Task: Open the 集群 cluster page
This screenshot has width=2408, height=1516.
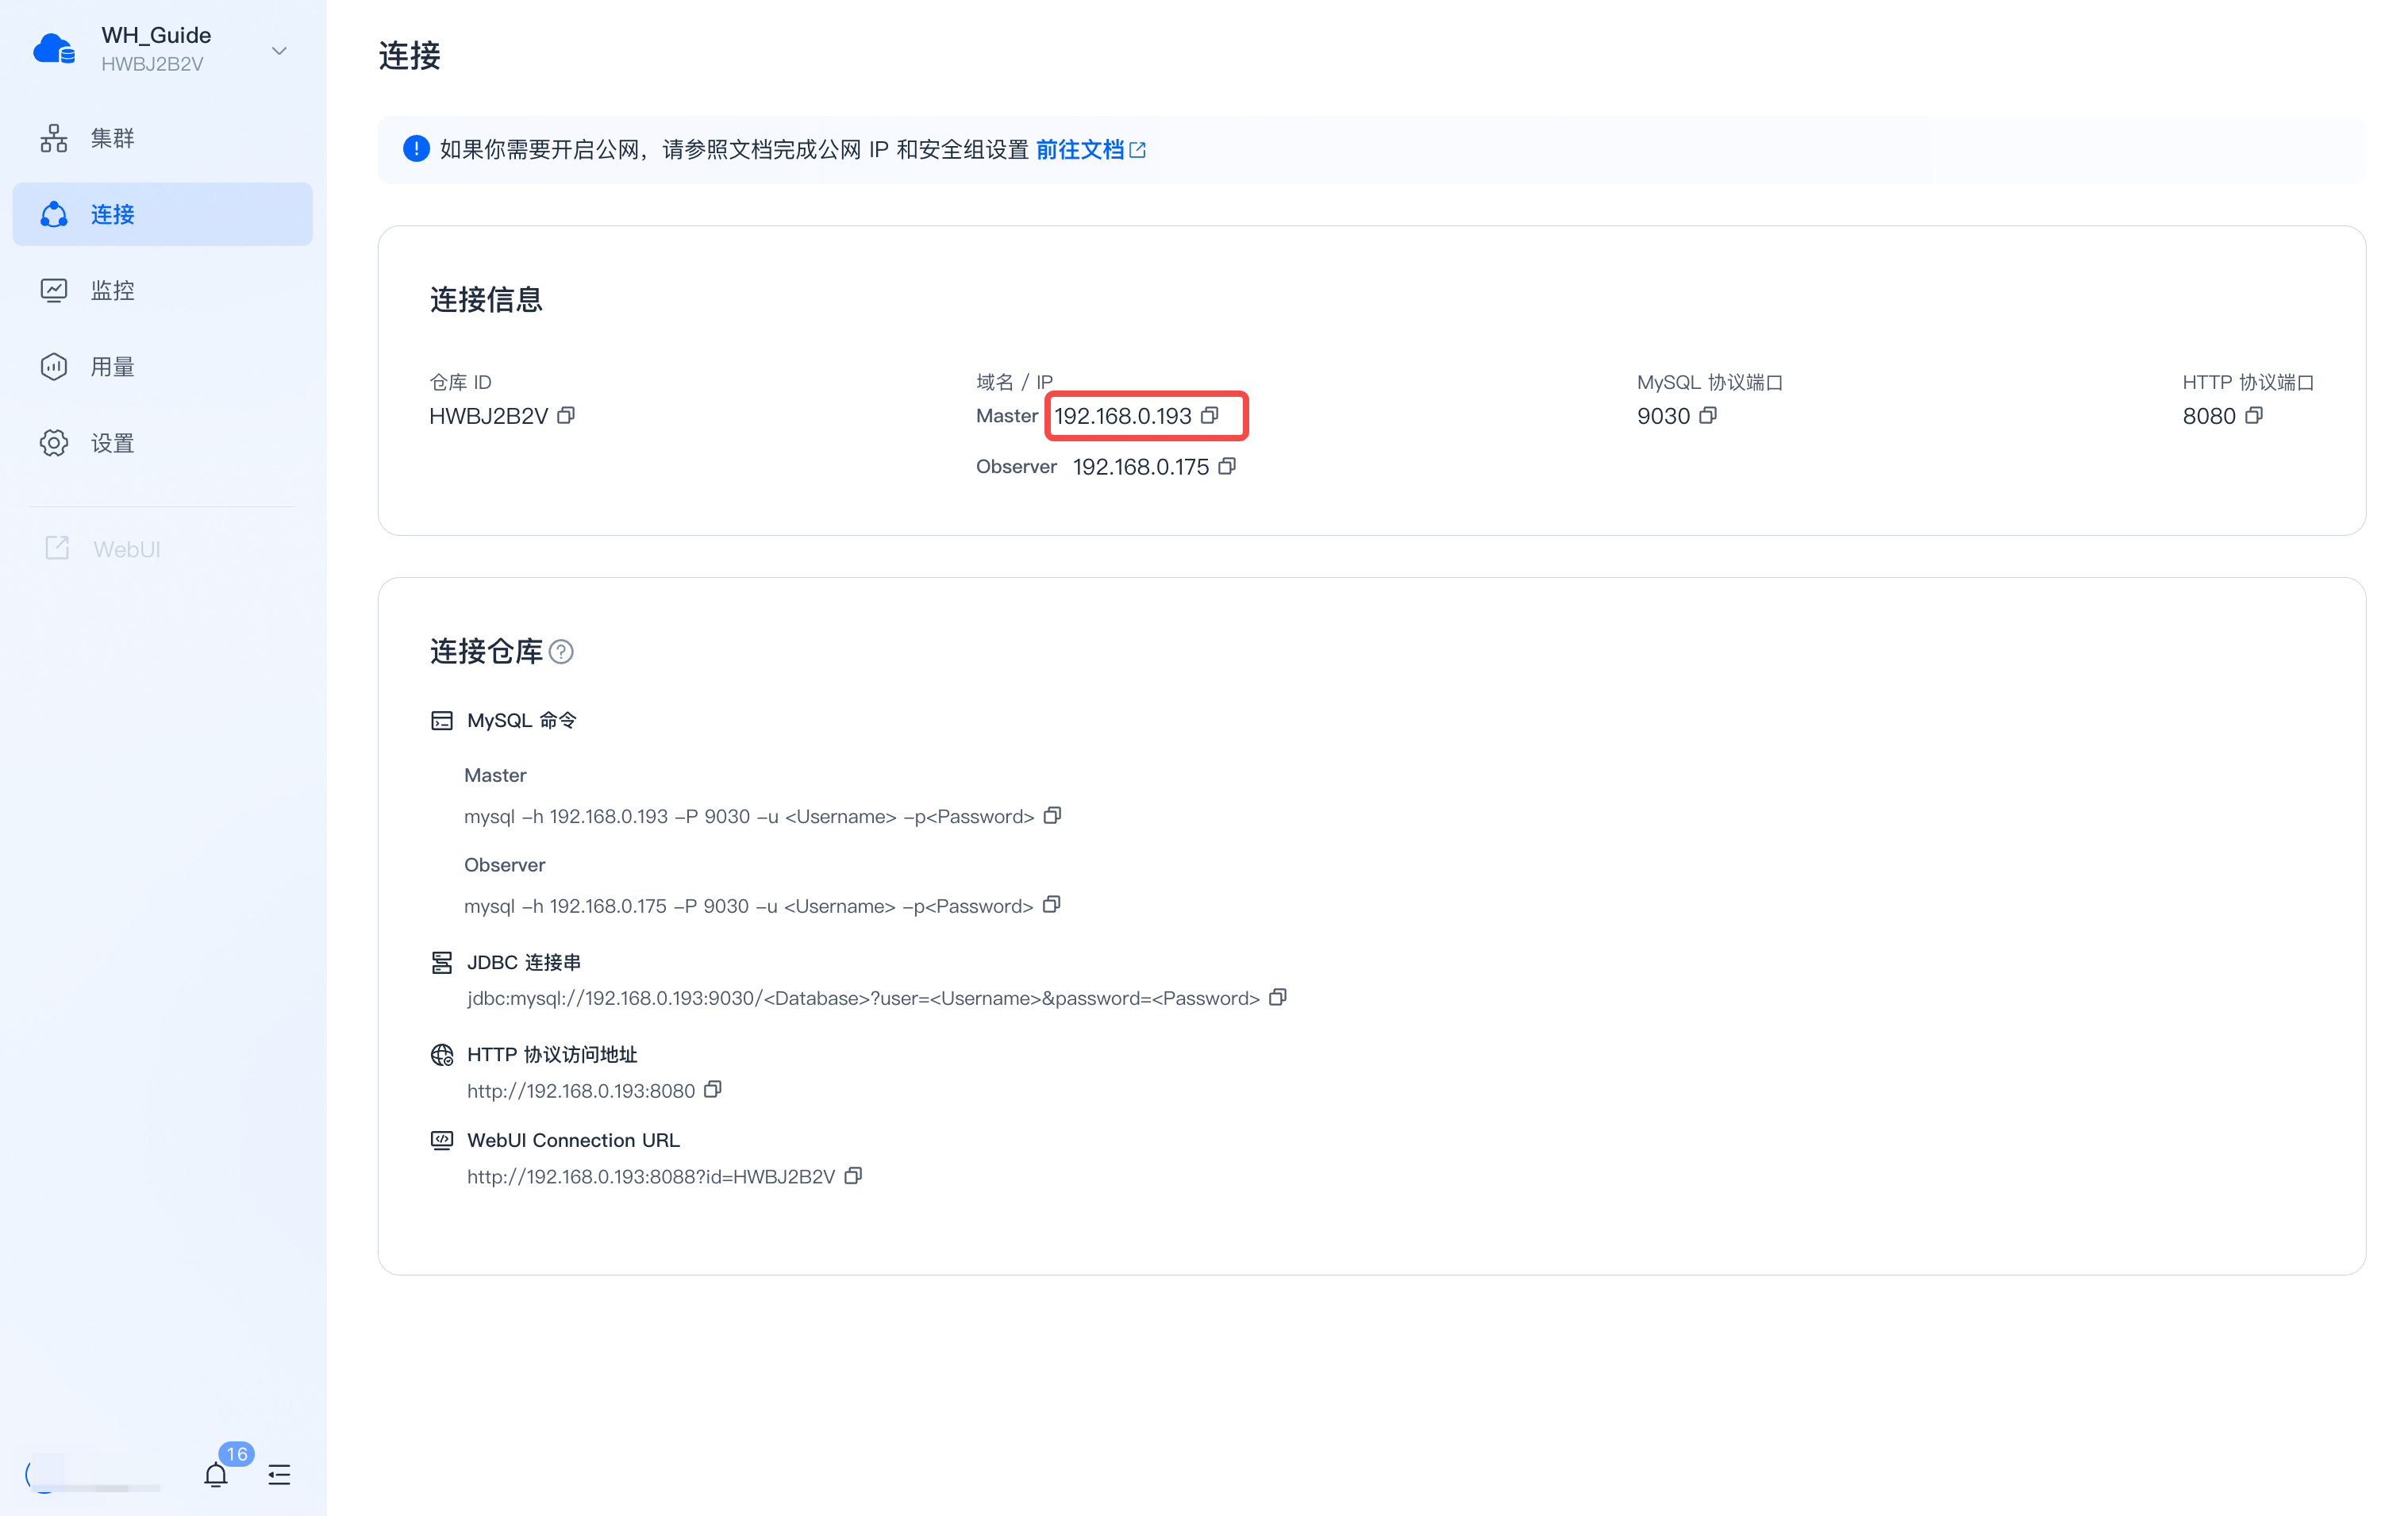Action: [x=162, y=138]
